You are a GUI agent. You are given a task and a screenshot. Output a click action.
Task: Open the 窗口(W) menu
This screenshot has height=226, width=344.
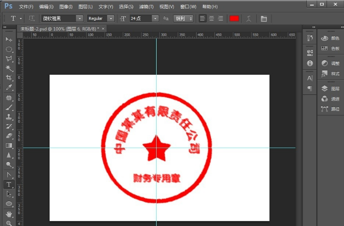point(188,6)
